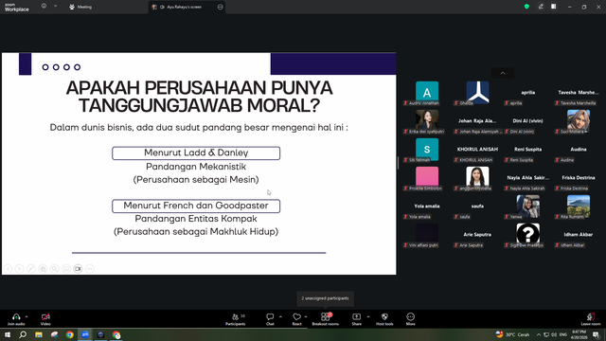Image resolution: width=606 pixels, height=341 pixels.
Task: Click the 'Menurut French dan Goodpaster' box
Action: (x=196, y=206)
